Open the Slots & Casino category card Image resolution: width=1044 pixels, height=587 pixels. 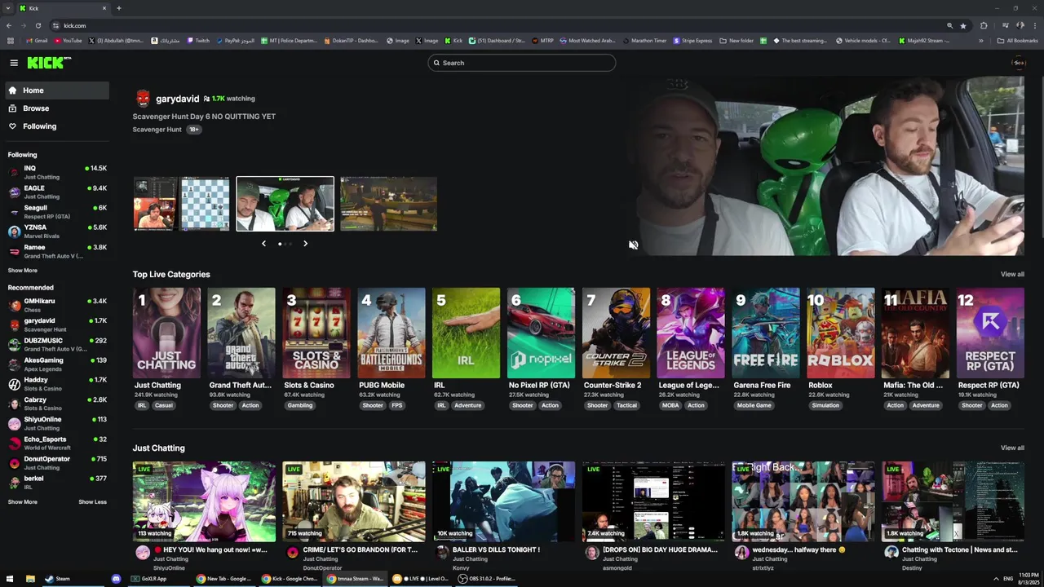[x=316, y=333]
